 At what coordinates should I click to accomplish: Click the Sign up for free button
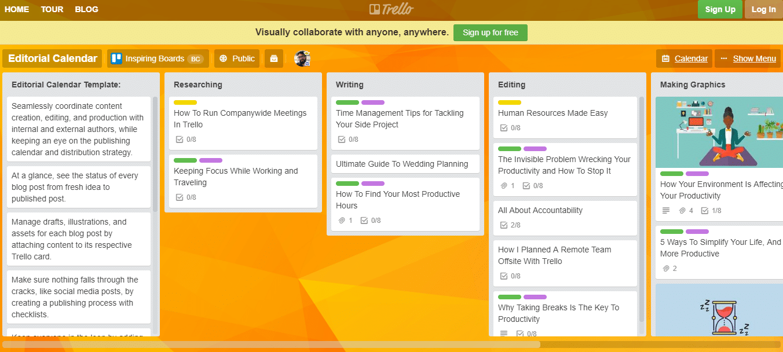coord(490,32)
